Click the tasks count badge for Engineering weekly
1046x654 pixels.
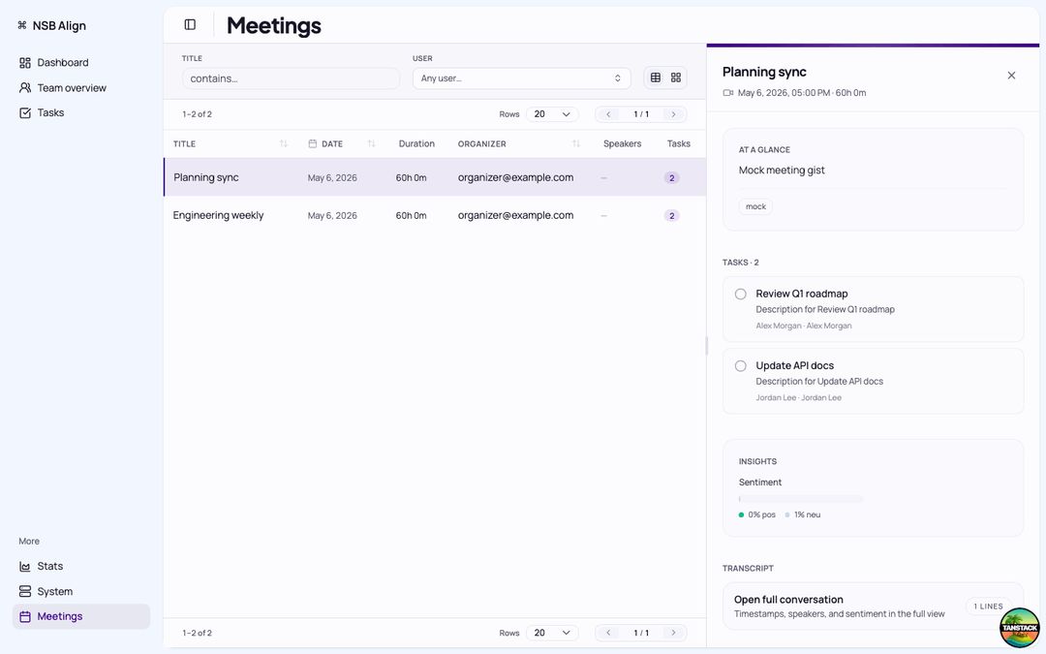click(672, 215)
